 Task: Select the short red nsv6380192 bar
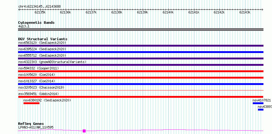point(31,103)
